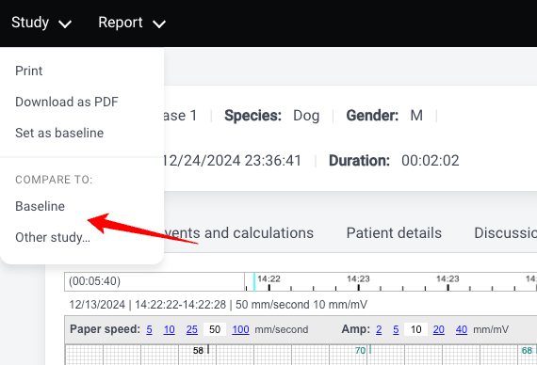Viewport: 537px width, 365px height.
Task: Select Other study... to compare
Action: pyautogui.click(x=53, y=237)
